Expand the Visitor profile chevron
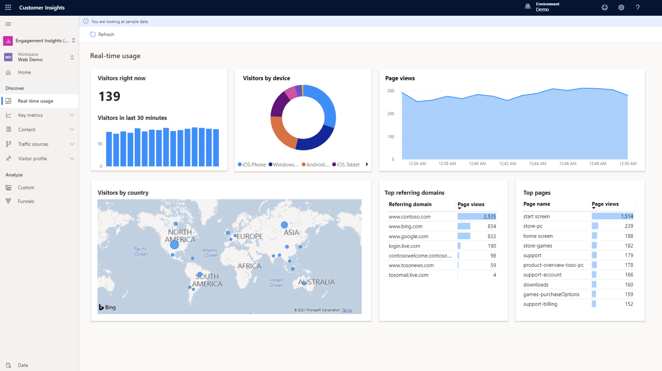The height and width of the screenshot is (371, 662). click(72, 158)
